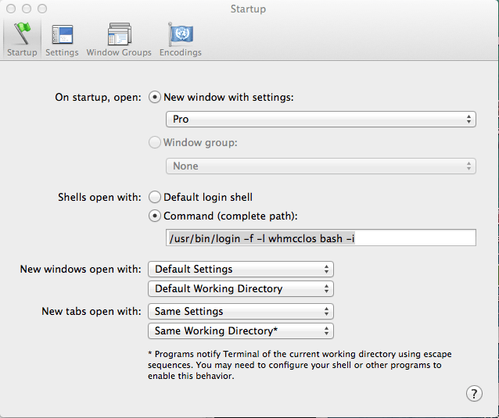Open the Pro settings dropdown
Screen dimensions: 499x418
(321, 120)
